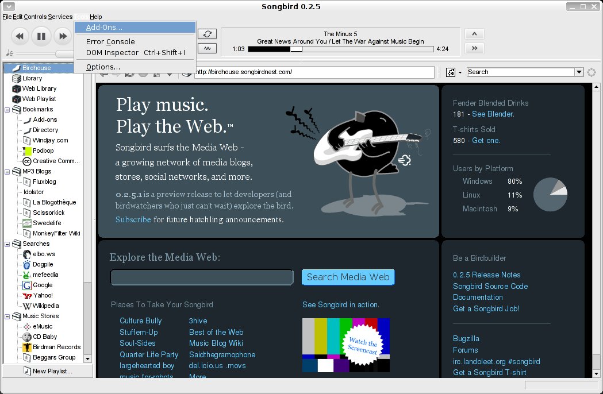Viewport: 603px width, 394px height.
Task: Collapse the Bookmarks folder
Action: coord(7,110)
